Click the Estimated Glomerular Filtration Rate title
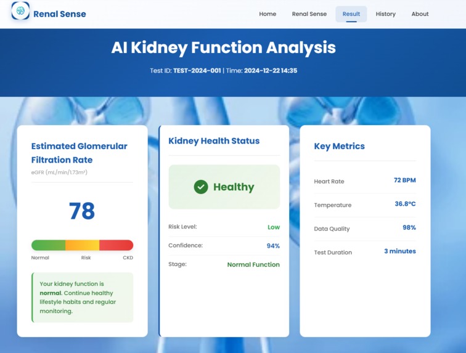 click(x=80, y=153)
